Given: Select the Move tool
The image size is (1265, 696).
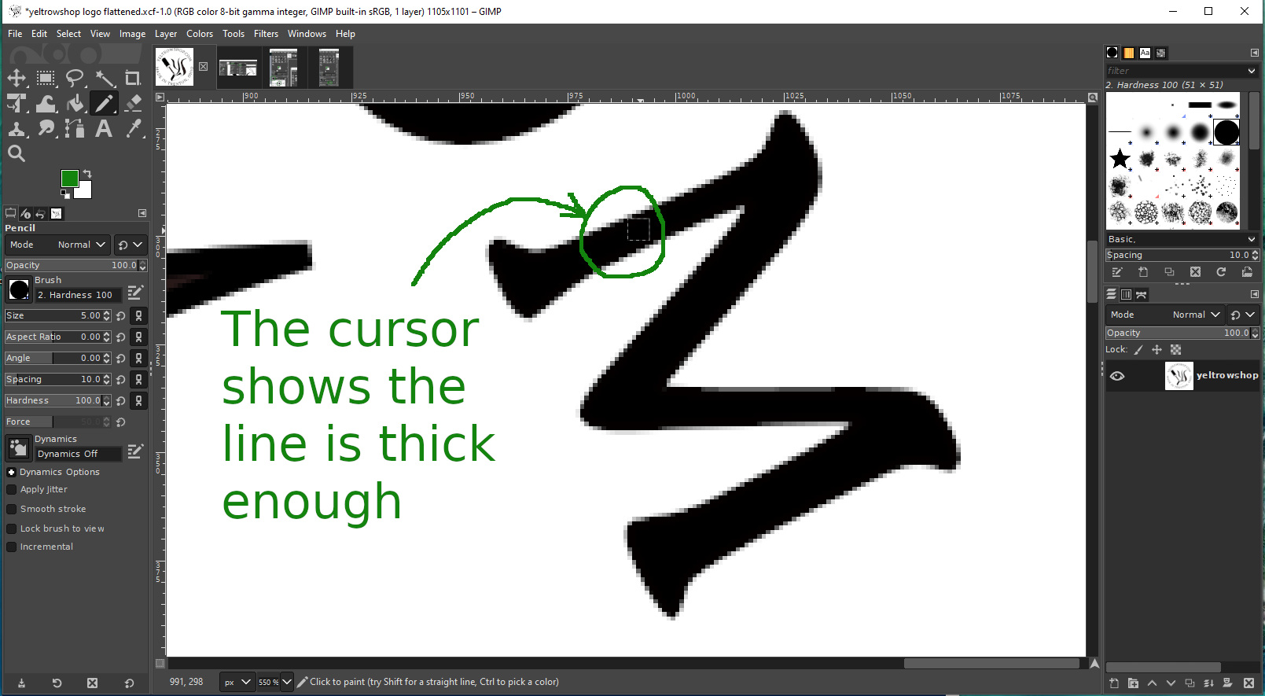Looking at the screenshot, I should [x=17, y=78].
